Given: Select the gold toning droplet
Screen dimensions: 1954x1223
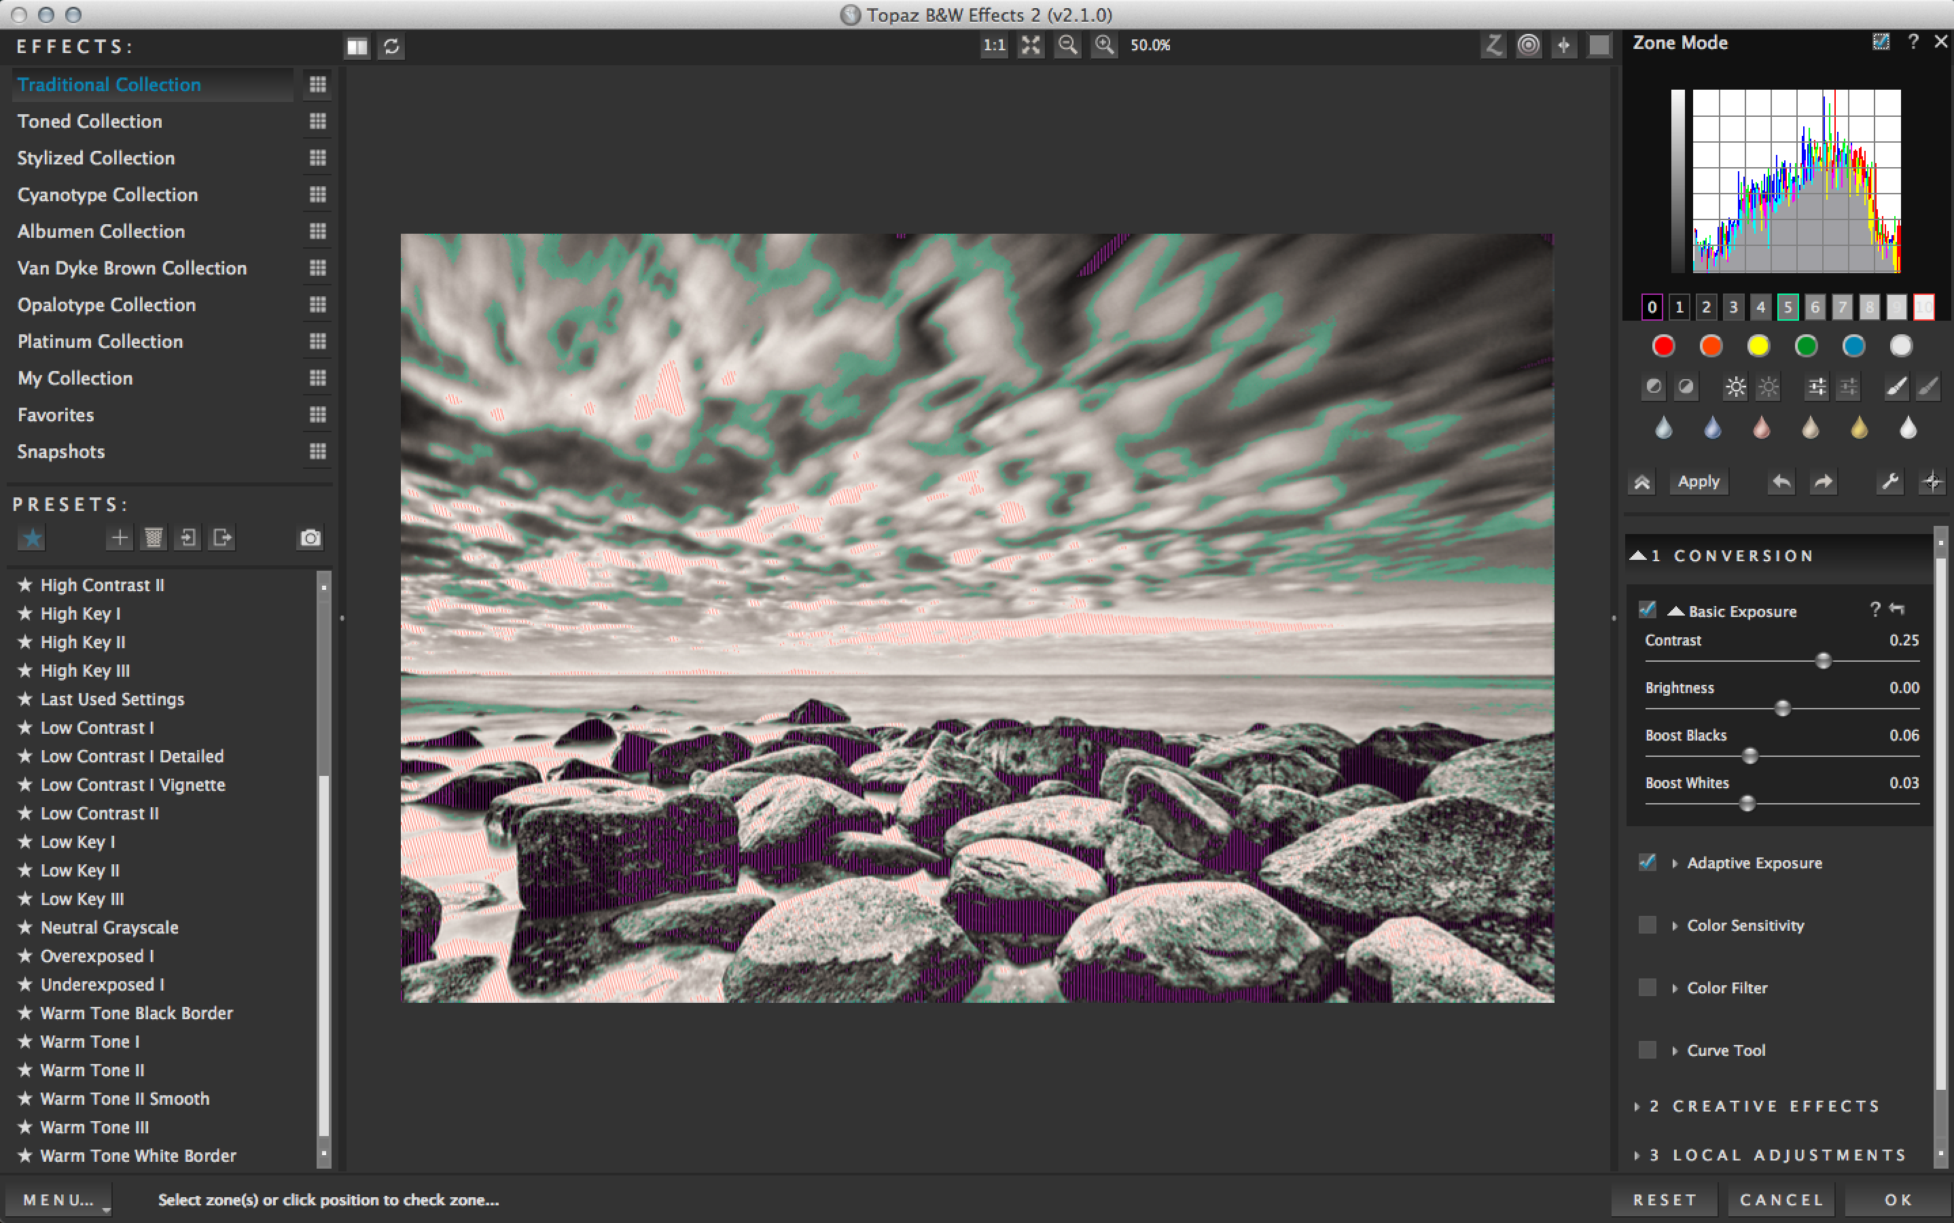Looking at the screenshot, I should (1859, 427).
